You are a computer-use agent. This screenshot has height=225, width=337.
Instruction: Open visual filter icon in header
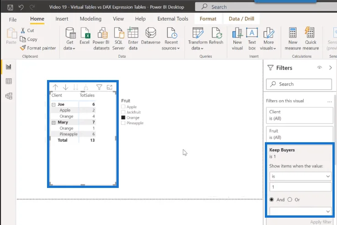(x=99, y=87)
